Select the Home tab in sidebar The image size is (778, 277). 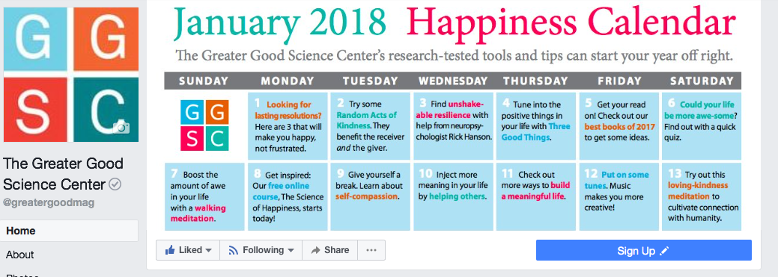coord(69,231)
